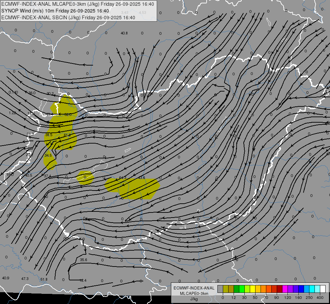330x304 pixels.
Task: Click the map value 61.8
Action: (x=67, y=135)
